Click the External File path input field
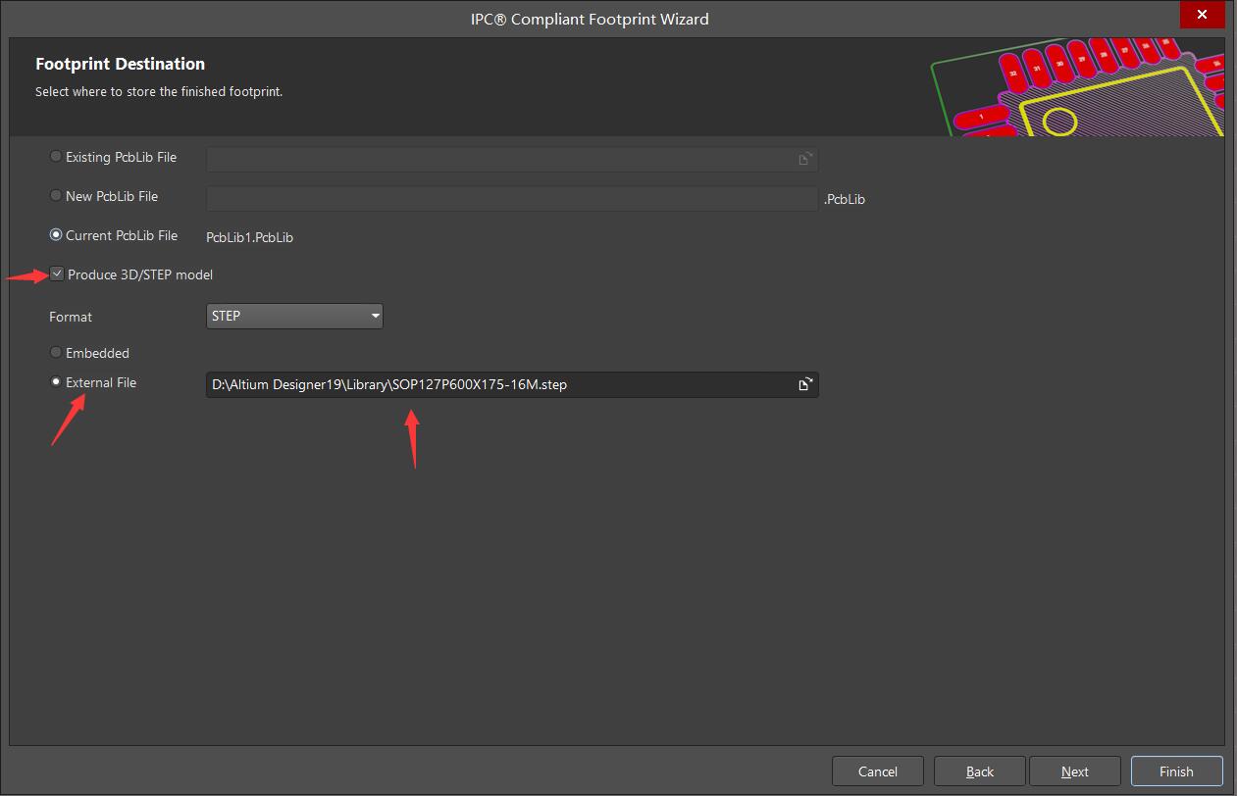1237x796 pixels. [x=512, y=384]
